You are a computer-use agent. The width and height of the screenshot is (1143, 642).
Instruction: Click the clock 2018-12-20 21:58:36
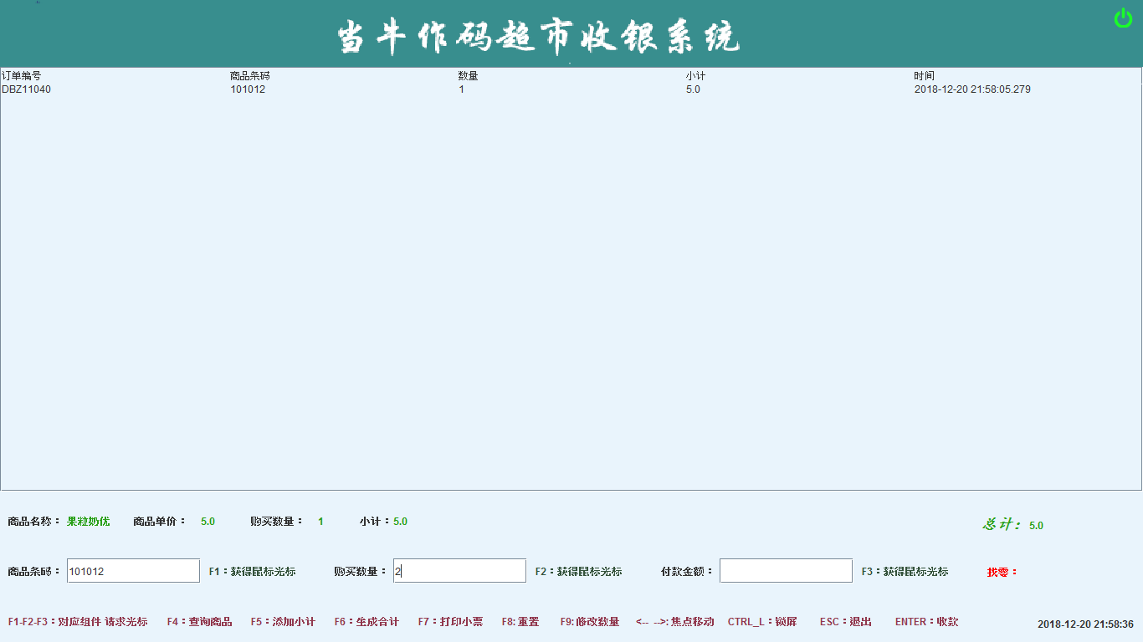coord(1085,624)
